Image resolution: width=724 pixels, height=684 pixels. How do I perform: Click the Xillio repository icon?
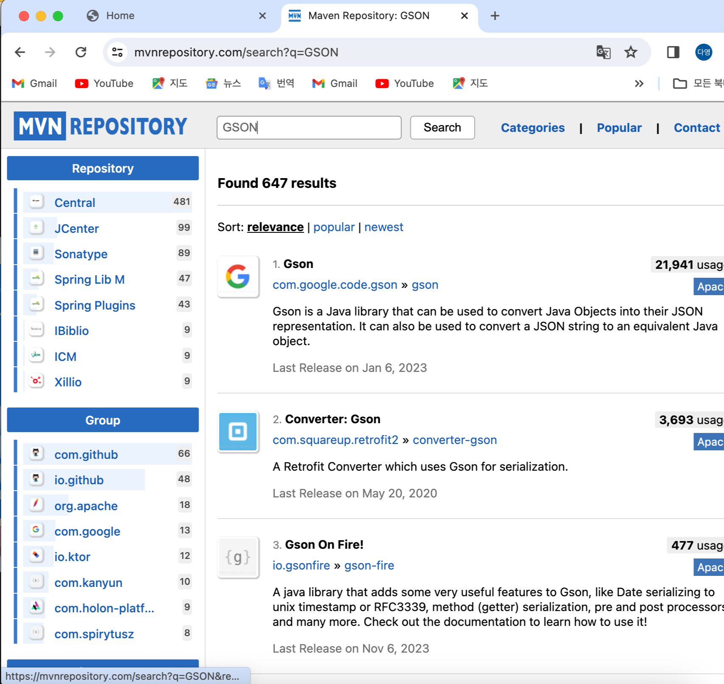coord(36,380)
